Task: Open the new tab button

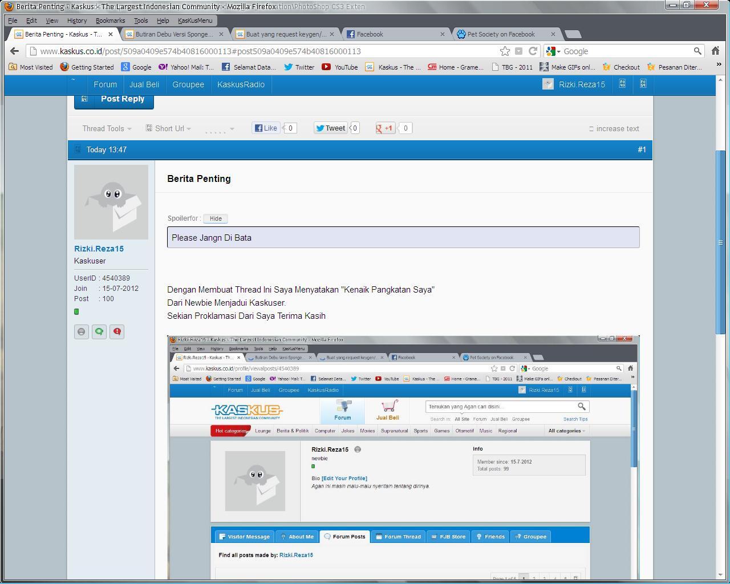Action: [573, 34]
